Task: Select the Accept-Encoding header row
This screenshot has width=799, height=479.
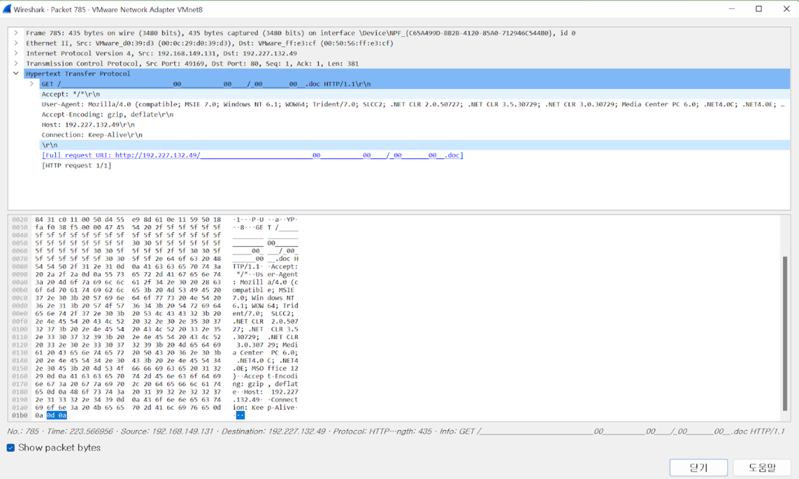Action: tap(107, 115)
